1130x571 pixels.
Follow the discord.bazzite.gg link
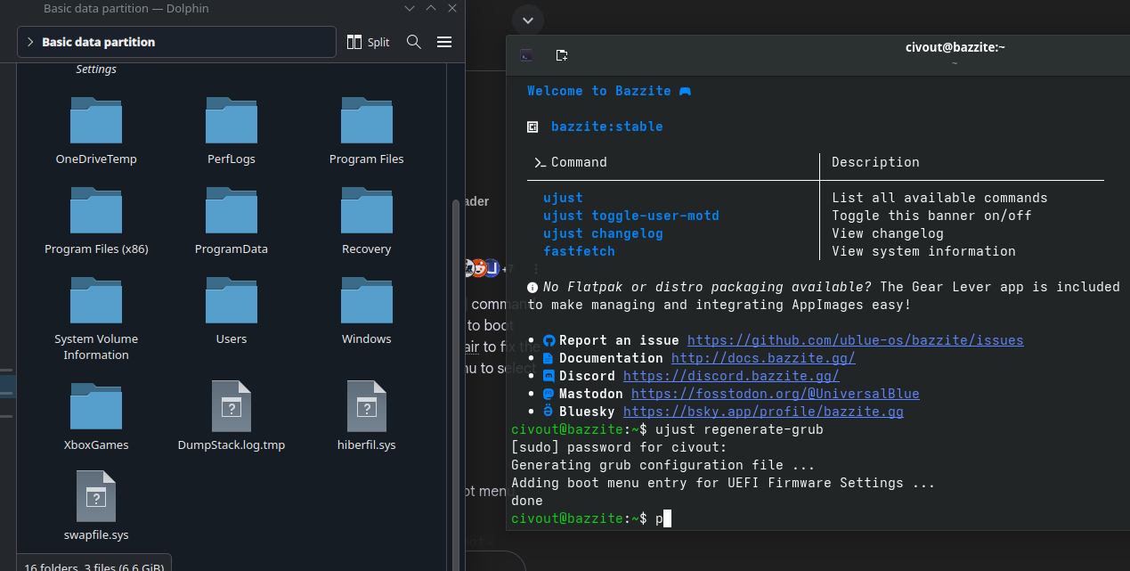(x=731, y=376)
